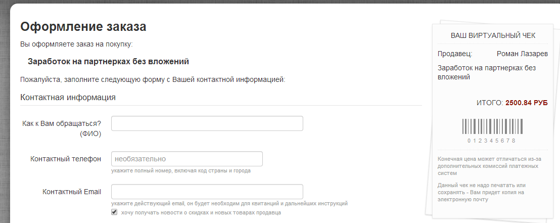Focus the full name (ФИО) input field
The height and width of the screenshot is (223, 560).
point(207,123)
